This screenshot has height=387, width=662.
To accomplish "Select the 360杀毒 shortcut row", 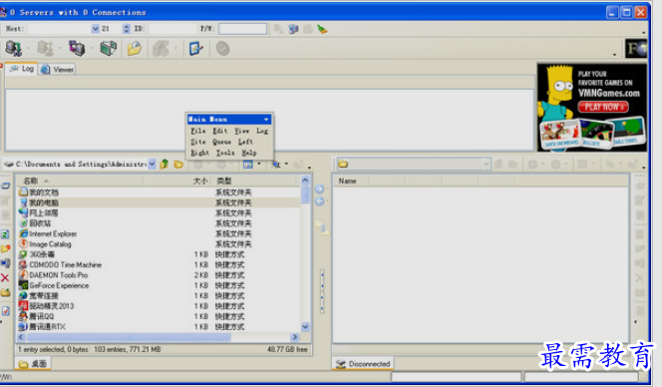I will pyautogui.click(x=159, y=254).
